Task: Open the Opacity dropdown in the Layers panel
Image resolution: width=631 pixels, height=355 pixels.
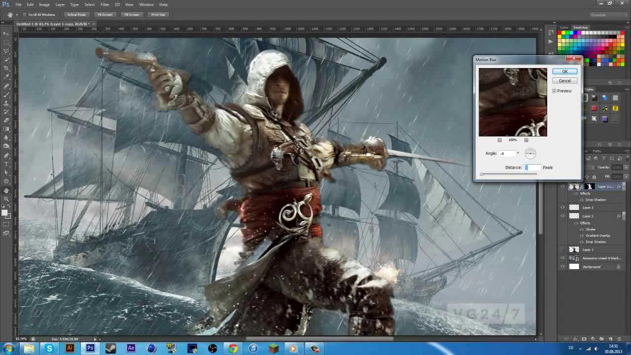Action: point(626,167)
